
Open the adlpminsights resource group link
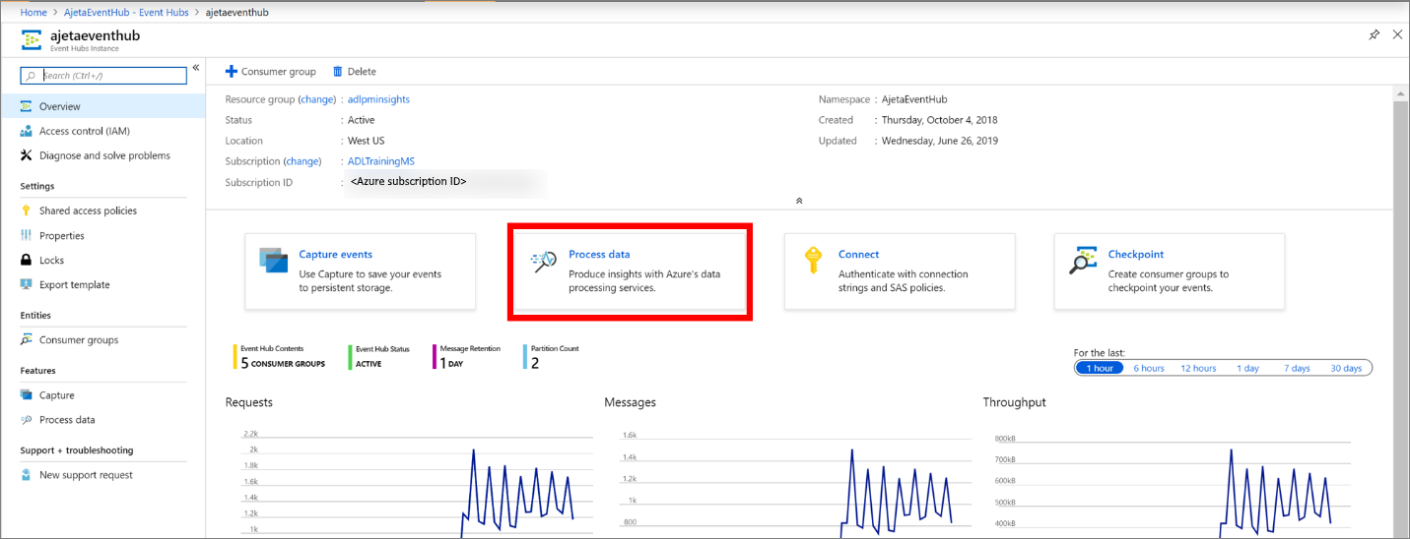tap(378, 99)
